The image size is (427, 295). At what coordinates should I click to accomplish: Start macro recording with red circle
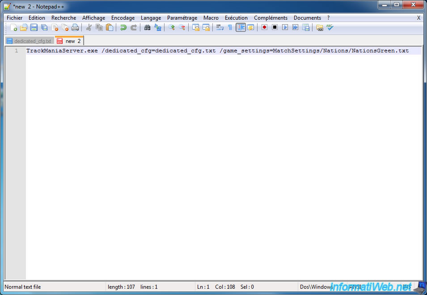click(x=264, y=27)
